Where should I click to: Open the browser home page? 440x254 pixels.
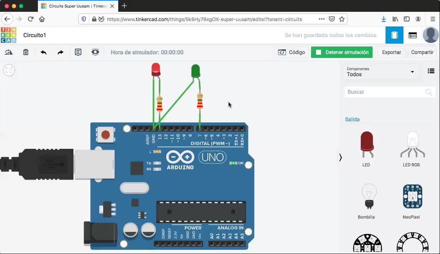[42, 19]
